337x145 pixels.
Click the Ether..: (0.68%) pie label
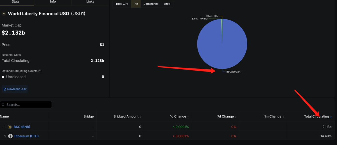tap(200, 19)
